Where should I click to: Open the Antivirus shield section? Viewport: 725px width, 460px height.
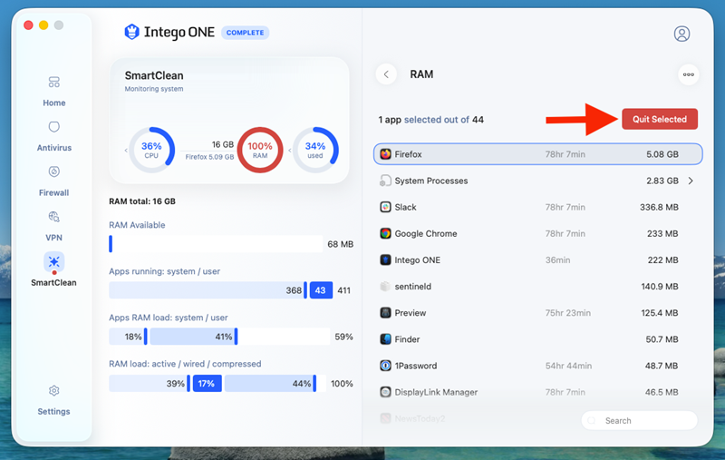click(54, 136)
